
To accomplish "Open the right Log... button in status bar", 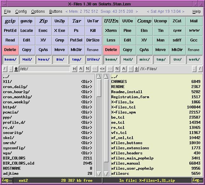I will 197,180.
